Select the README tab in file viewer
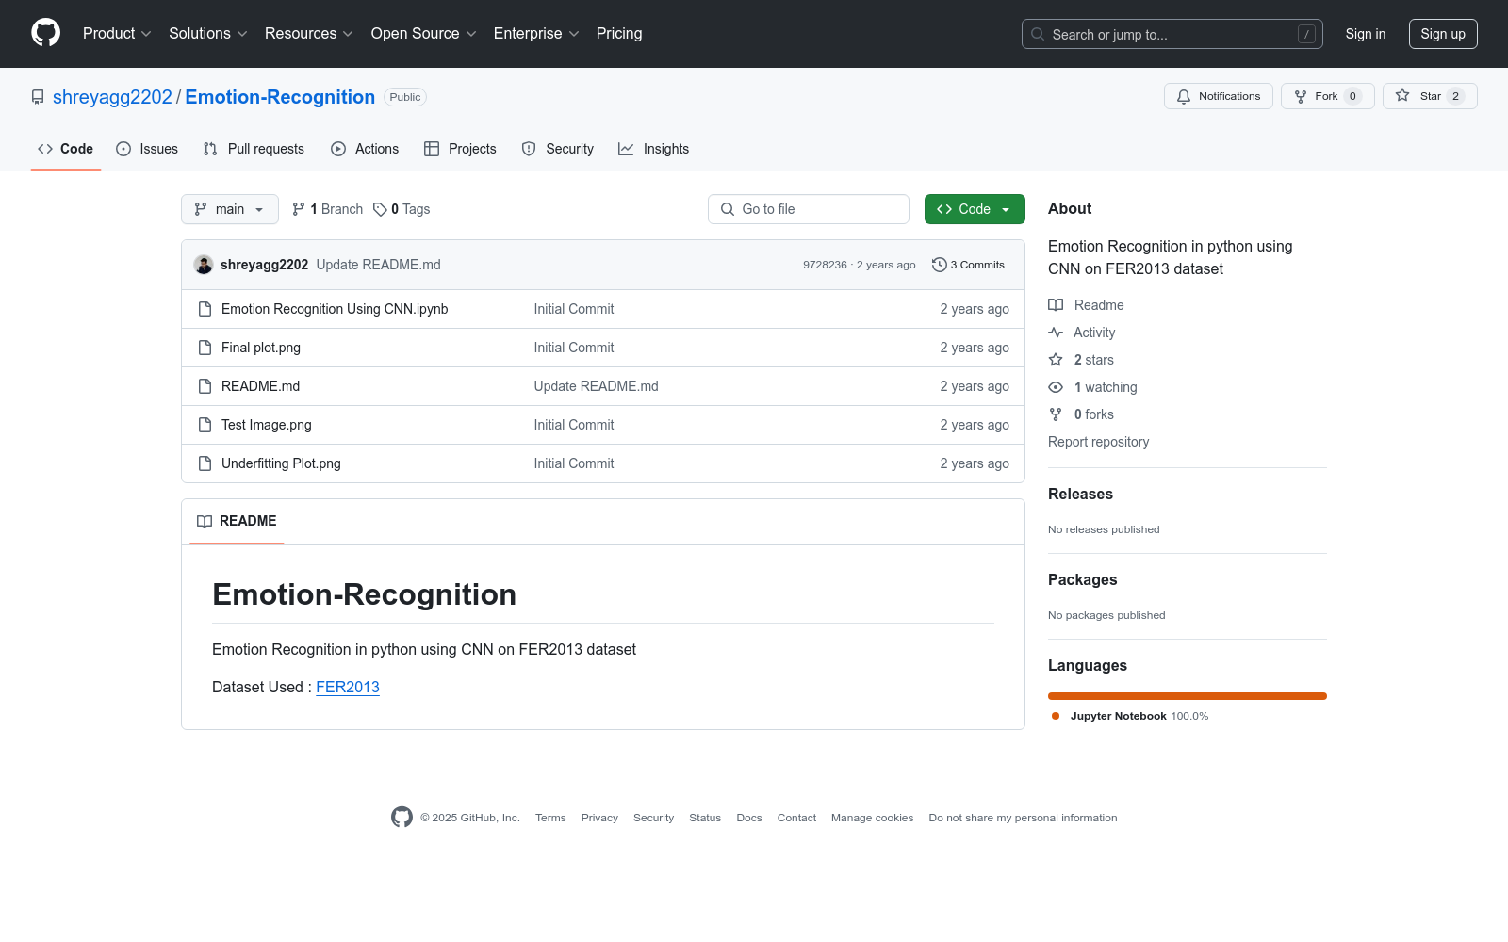Screen dimensions: 1508x942 tap(237, 521)
